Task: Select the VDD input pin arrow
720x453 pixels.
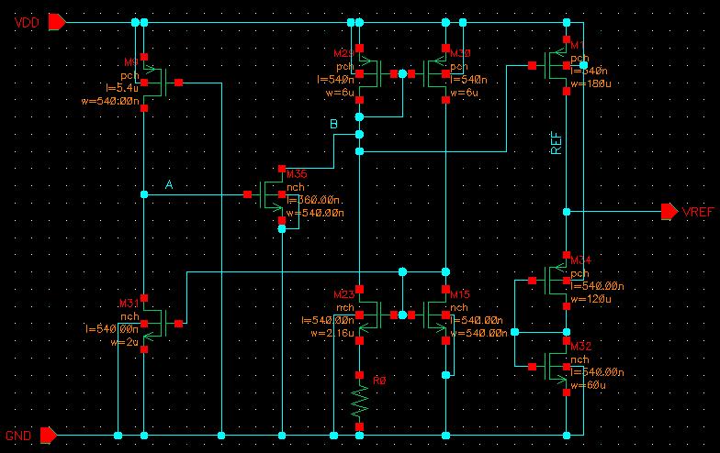Action: 57,22
